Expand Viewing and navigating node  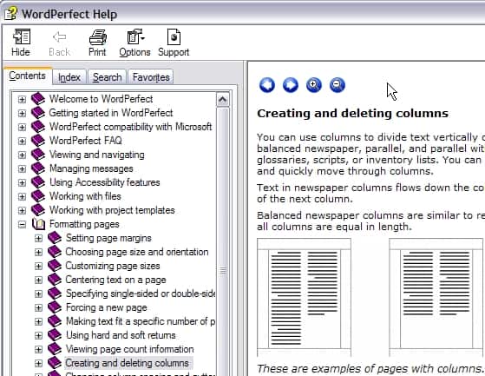coord(22,155)
